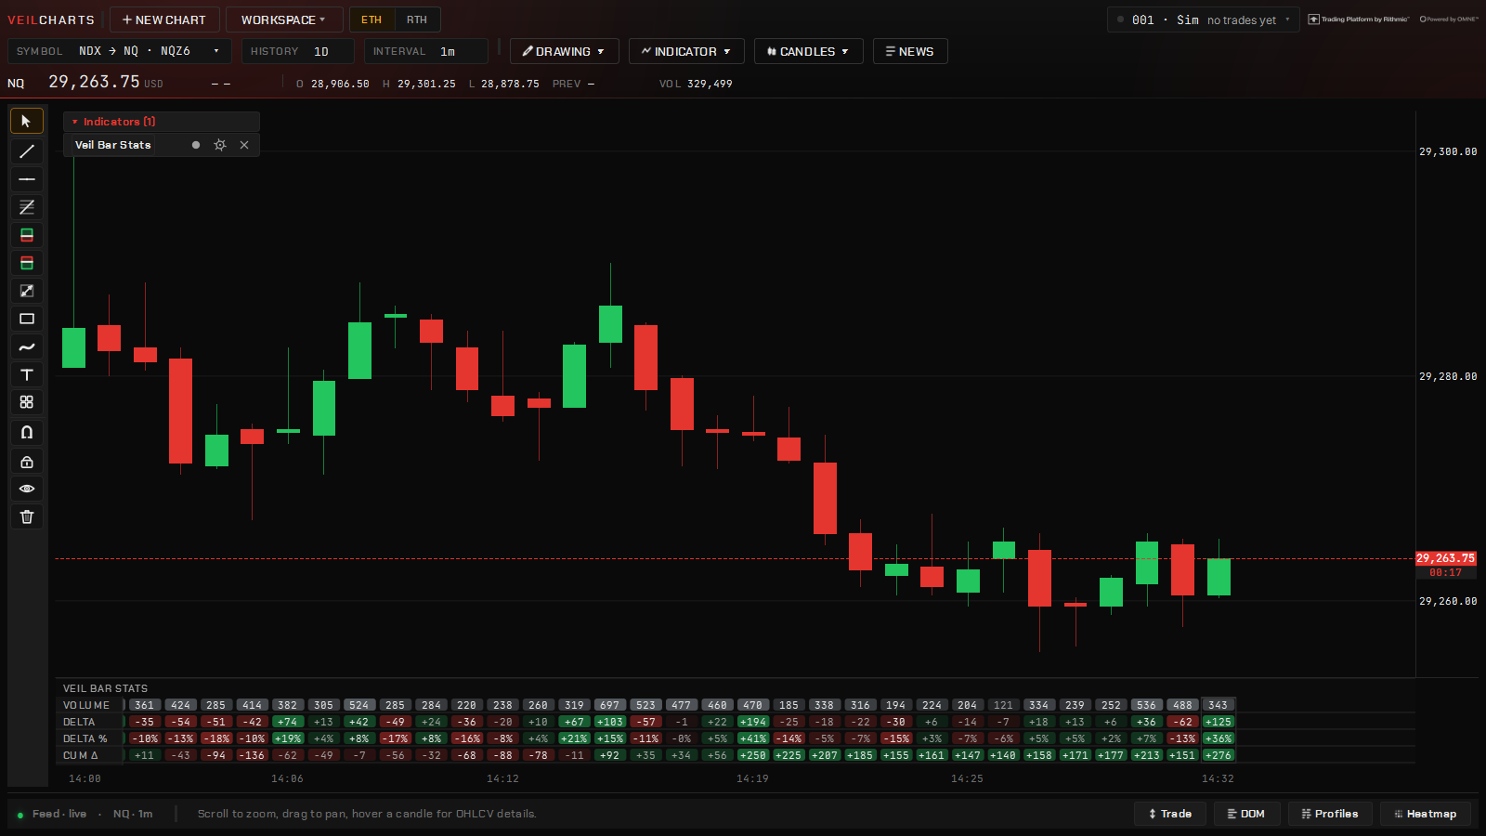This screenshot has height=836, width=1486.
Task: Click the delta cell showing +125
Action: pyautogui.click(x=1218, y=722)
